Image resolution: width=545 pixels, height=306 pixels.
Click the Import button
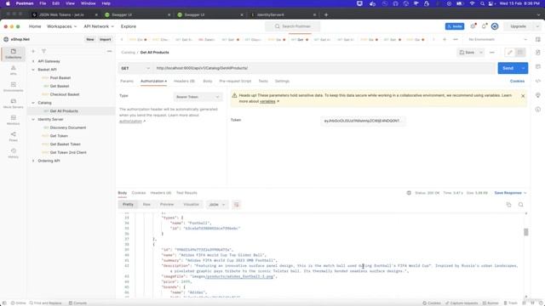(x=106, y=40)
